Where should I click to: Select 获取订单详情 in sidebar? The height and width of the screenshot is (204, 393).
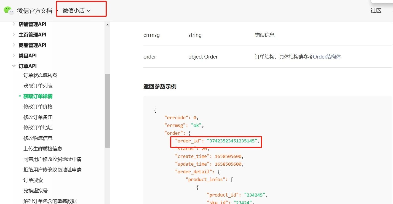click(38, 96)
